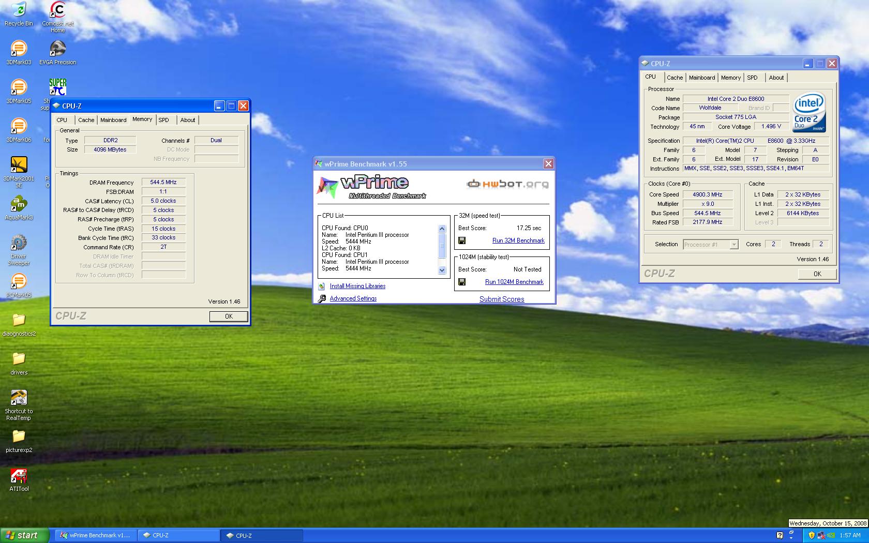Click the CPU List scrollbar thumb
Screen dimensions: 869x543
point(442,246)
